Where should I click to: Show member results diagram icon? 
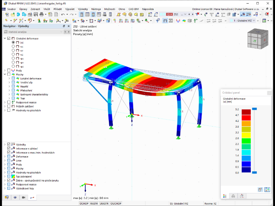coord(178,21)
